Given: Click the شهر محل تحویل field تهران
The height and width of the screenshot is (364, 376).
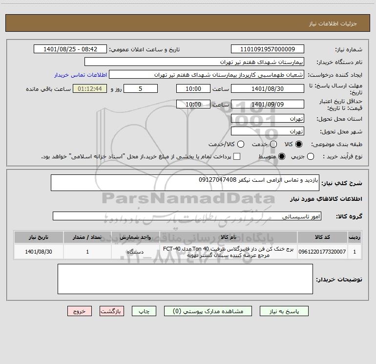Looking at the screenshot, I should (268, 131).
